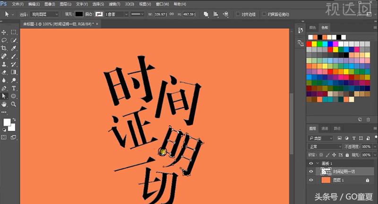378x204 pixels.
Task: Open the 图层(L) menu
Action: point(65,4)
